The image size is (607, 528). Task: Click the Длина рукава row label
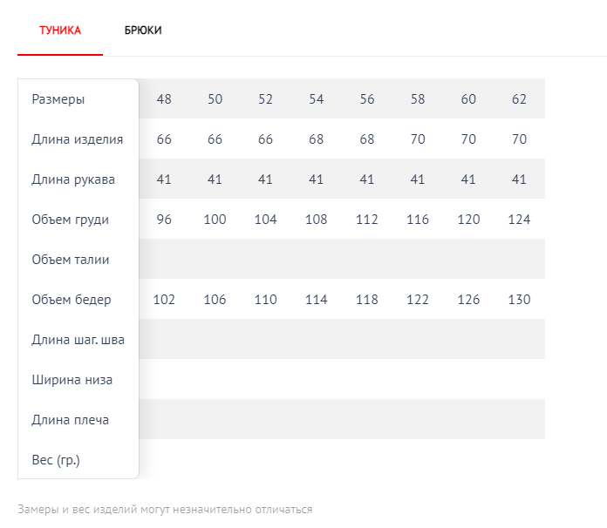coord(73,179)
